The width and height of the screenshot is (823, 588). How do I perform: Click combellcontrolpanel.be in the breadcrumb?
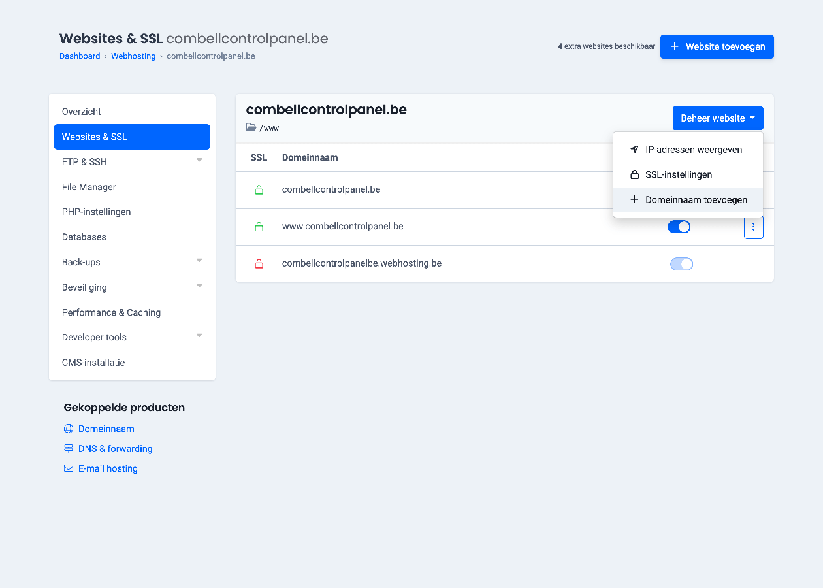tap(211, 56)
